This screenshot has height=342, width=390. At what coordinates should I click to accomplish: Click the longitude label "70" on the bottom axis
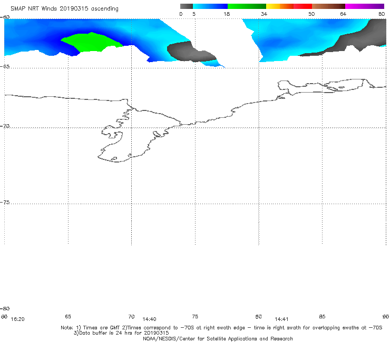[x=131, y=316]
